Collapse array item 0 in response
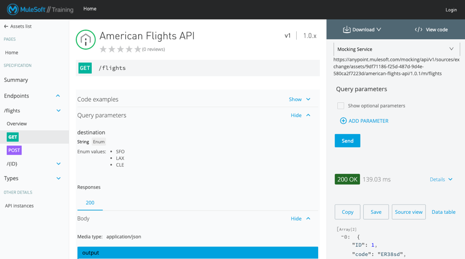The width and height of the screenshot is (465, 259). pyautogui.click(x=342, y=237)
